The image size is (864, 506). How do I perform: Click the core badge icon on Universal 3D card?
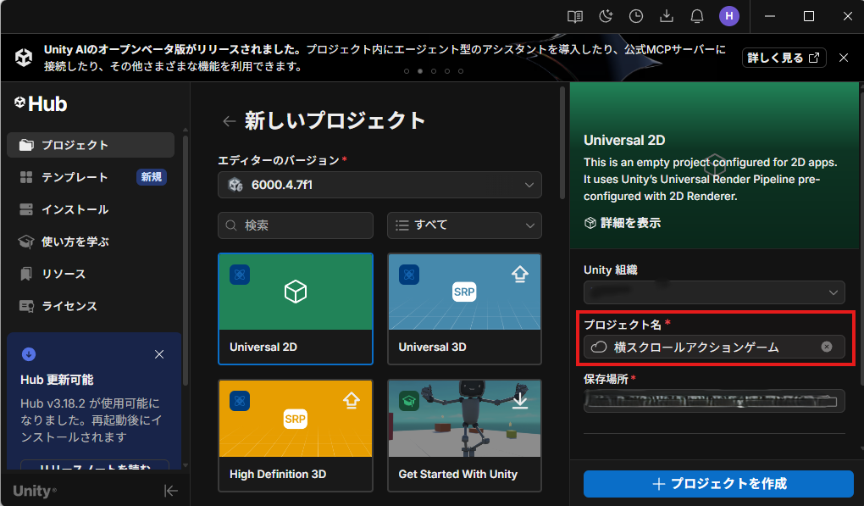[409, 275]
